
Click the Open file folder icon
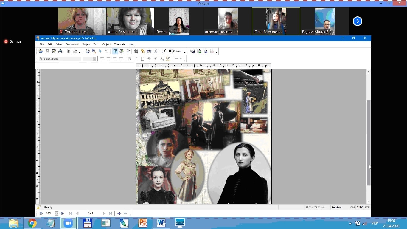click(x=41, y=51)
